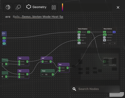Click the Se Selection port on Noise Displace
Image resolution: width=125 pixels, height=98 pixels.
(x=79, y=43)
